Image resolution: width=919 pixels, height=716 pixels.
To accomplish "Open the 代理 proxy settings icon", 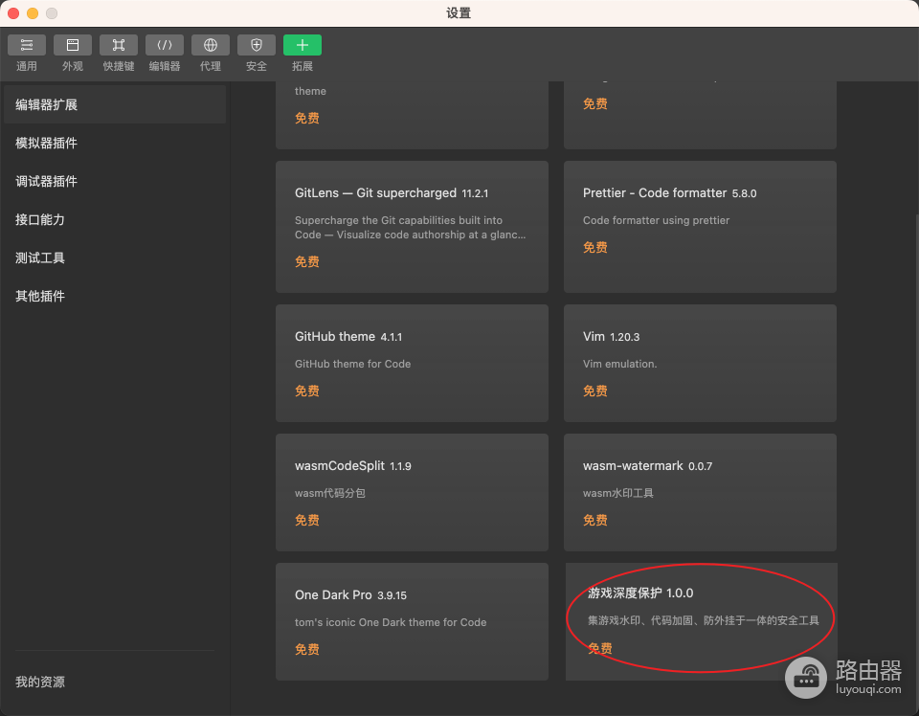I will pos(211,45).
